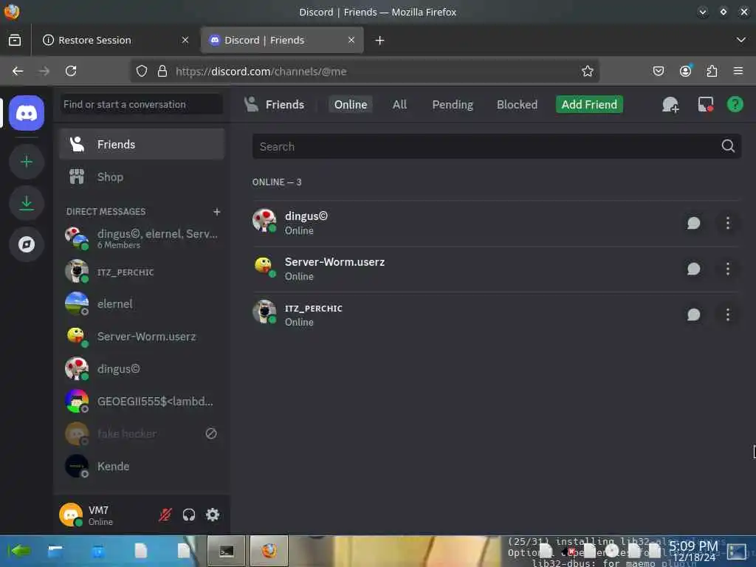This screenshot has width=756, height=567.
Task: Add a server with the plus icon
Action: (27, 162)
